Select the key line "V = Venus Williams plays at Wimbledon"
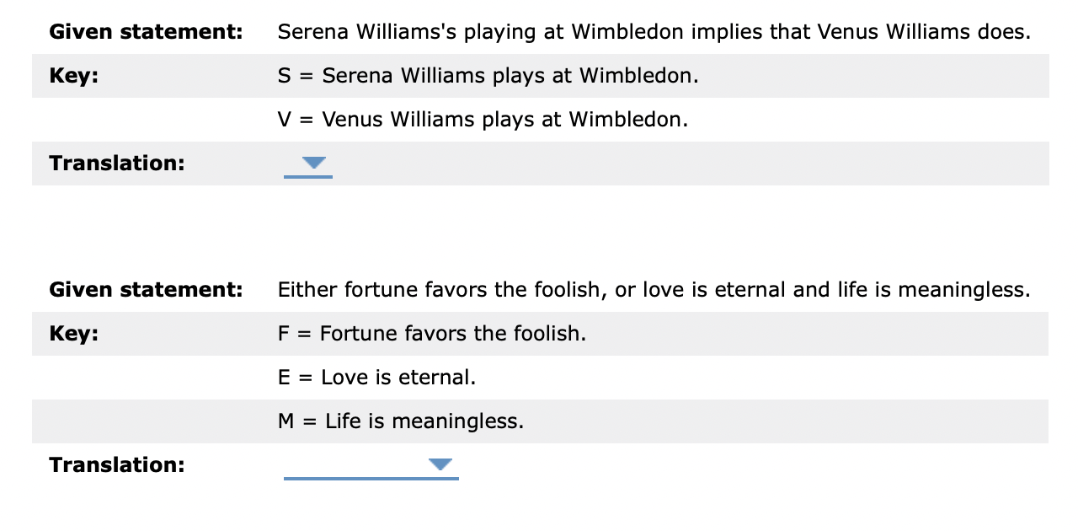The image size is (1078, 531). click(x=483, y=120)
